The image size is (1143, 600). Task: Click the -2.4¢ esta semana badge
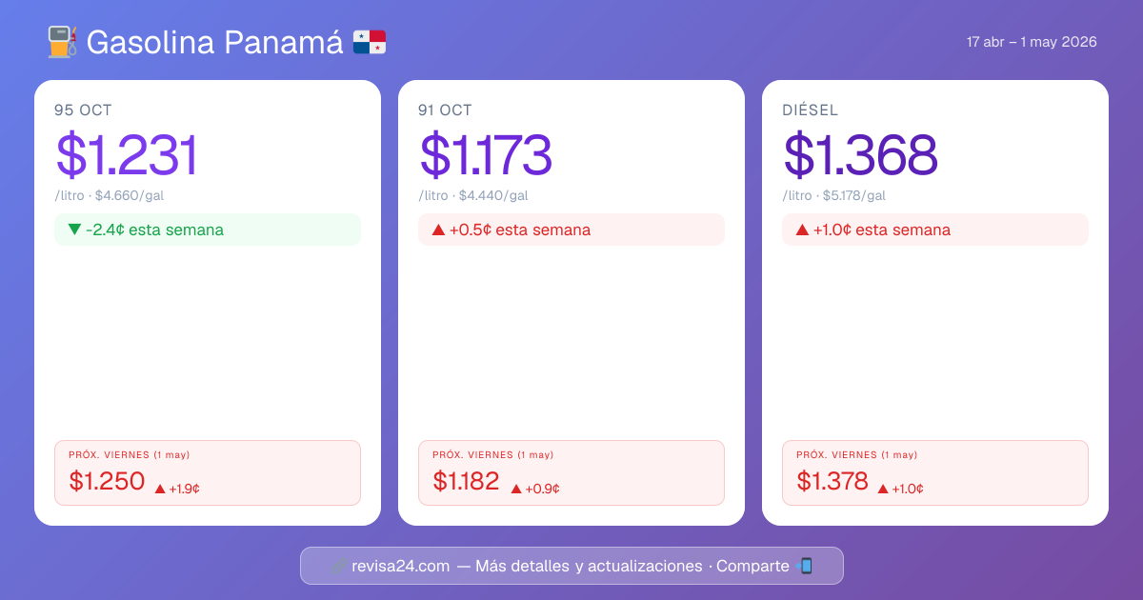tap(208, 230)
